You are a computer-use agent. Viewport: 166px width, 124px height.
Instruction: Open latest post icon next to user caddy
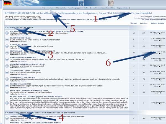(160, 86)
